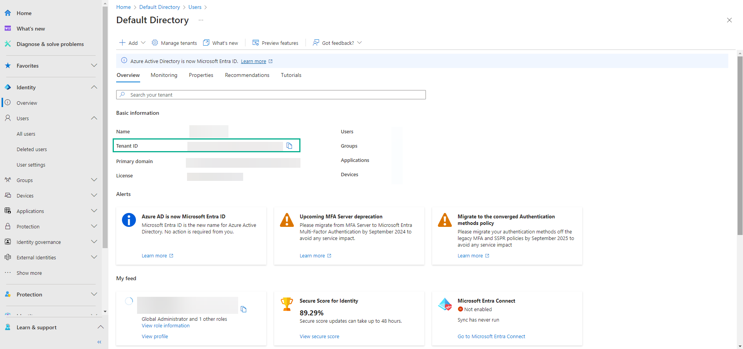Viewport: 743px width, 349px height.
Task: Click the Default Directory breadcrumb
Action: click(x=160, y=7)
